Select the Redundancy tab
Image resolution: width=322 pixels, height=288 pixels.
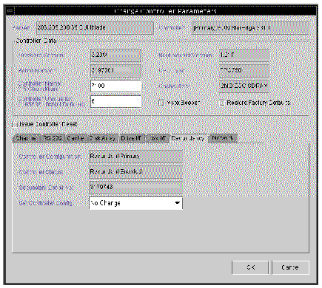pyautogui.click(x=189, y=138)
